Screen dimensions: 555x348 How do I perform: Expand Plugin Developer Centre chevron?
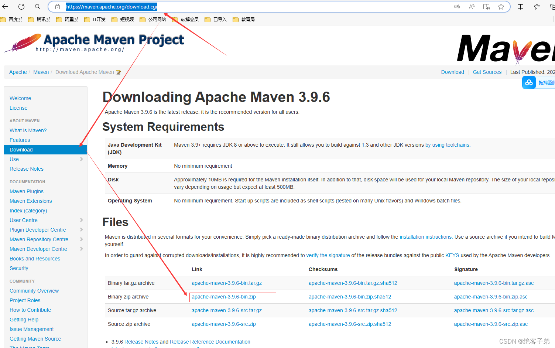(x=81, y=230)
